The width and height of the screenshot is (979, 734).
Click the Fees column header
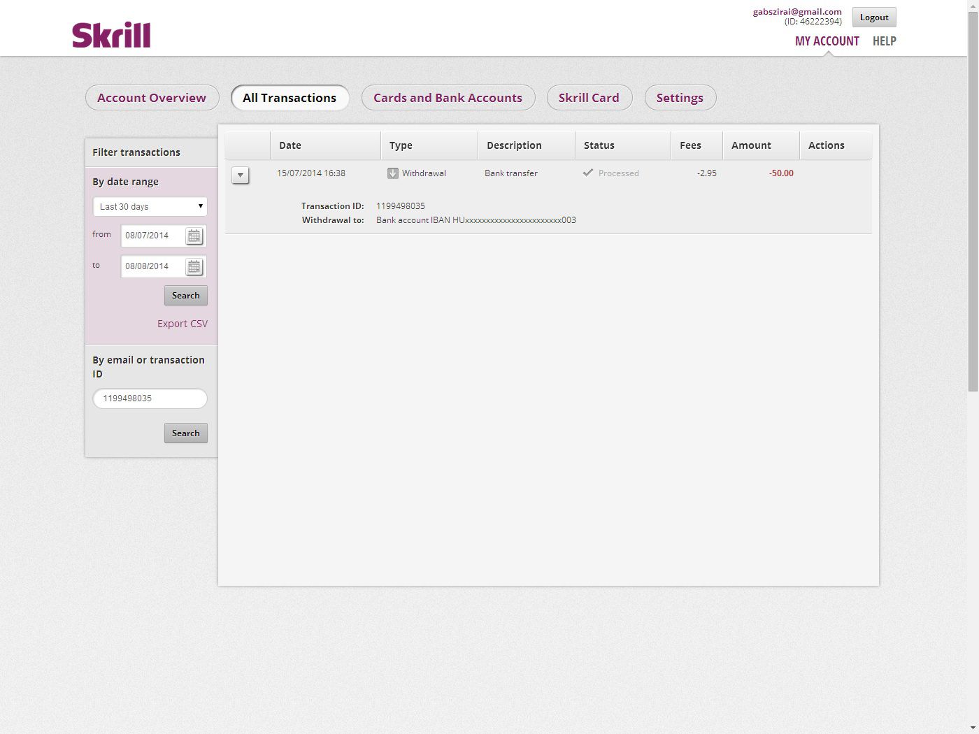point(696,145)
